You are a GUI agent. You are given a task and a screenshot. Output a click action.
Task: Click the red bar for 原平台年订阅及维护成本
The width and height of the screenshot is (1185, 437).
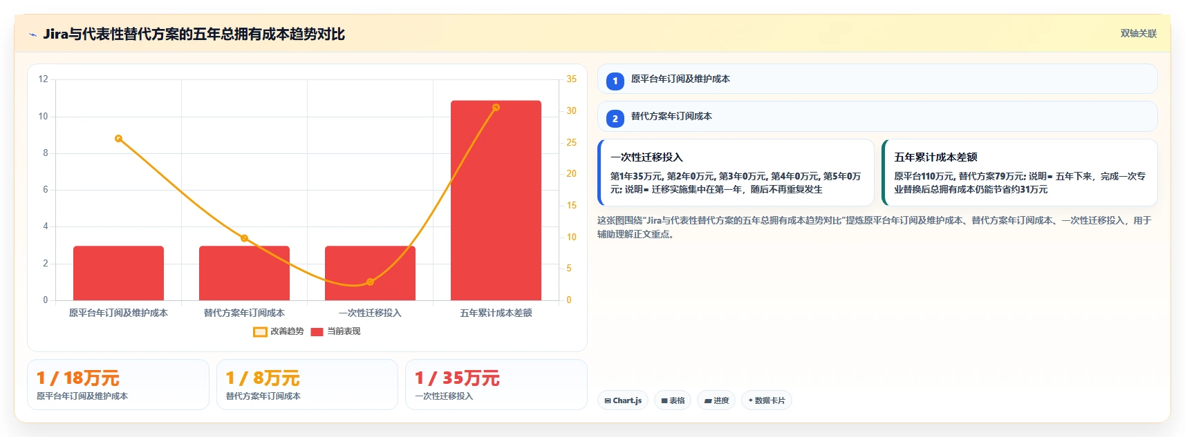point(118,273)
